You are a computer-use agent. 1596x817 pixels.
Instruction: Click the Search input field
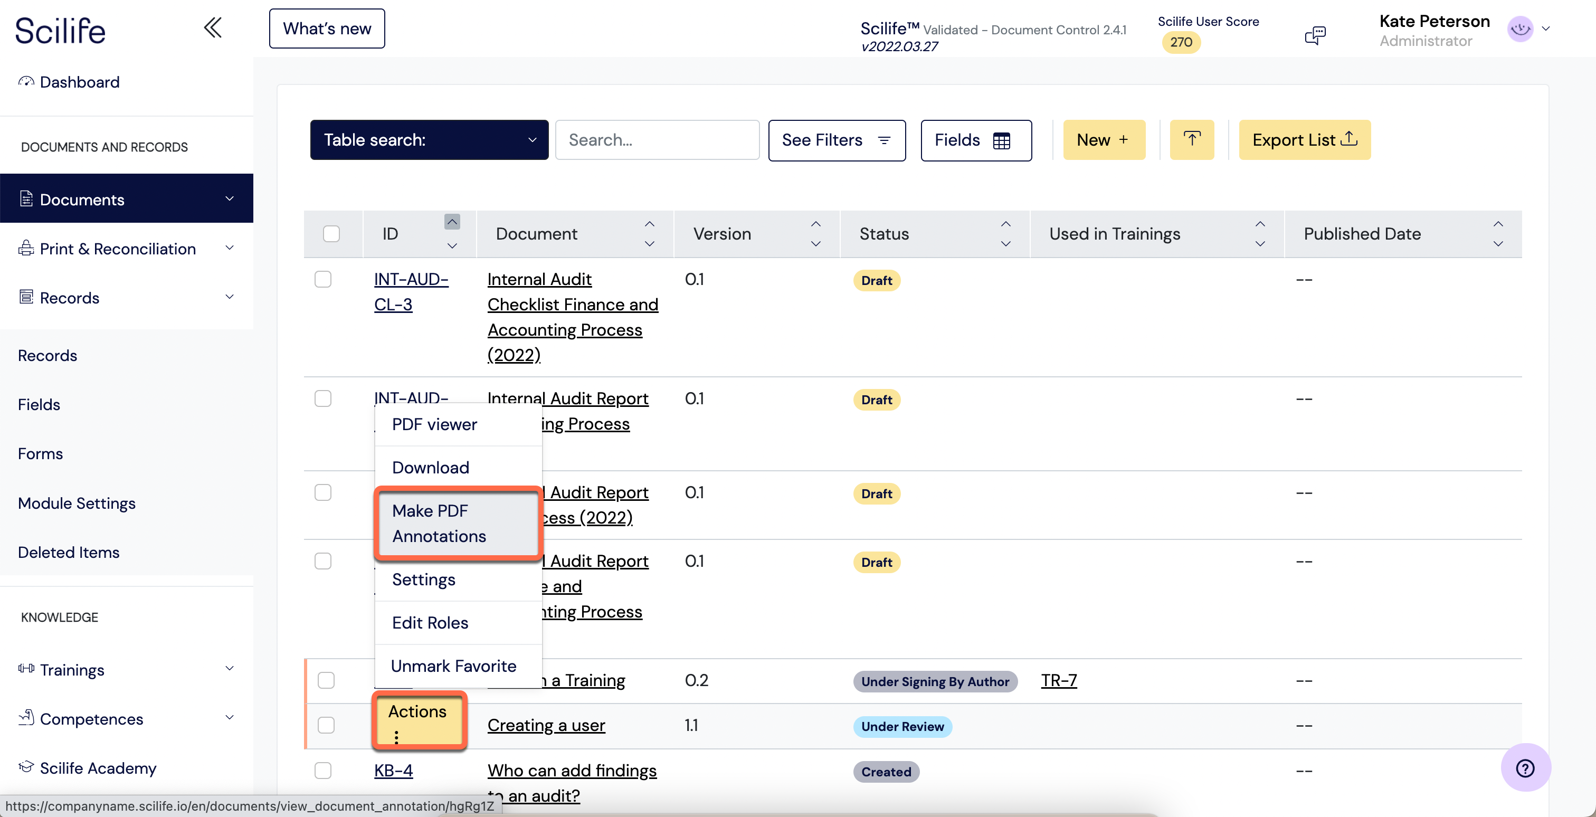coord(657,140)
